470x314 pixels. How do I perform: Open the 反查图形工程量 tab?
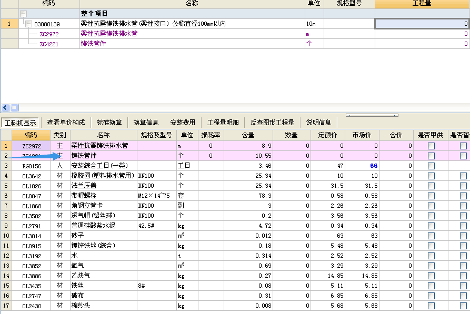click(272, 122)
